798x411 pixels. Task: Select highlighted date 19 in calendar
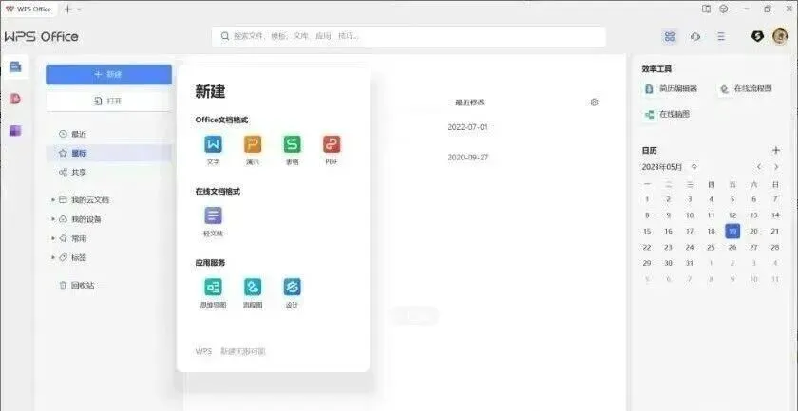[732, 232]
